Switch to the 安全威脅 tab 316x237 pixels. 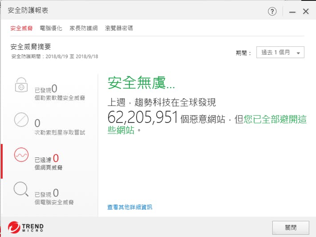click(x=21, y=28)
